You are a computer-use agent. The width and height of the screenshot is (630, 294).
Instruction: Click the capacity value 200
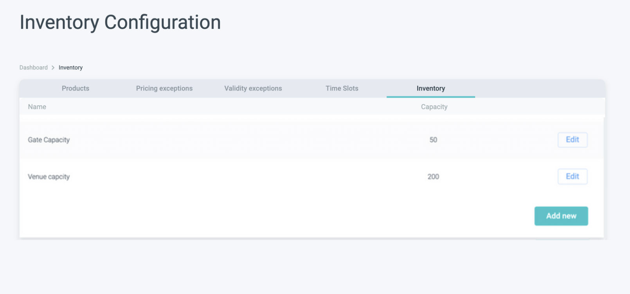433,177
